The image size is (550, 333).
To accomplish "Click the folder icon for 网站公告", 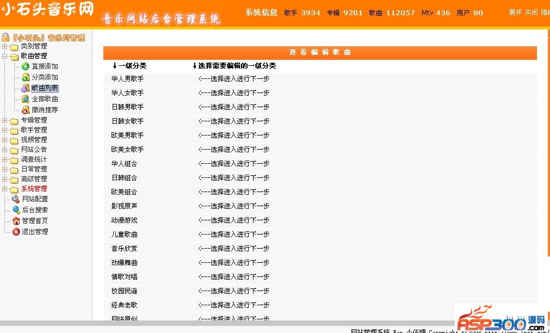I will coord(14,150).
